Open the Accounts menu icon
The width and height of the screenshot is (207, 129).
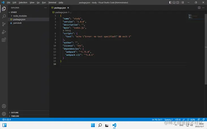[x=4, y=106]
